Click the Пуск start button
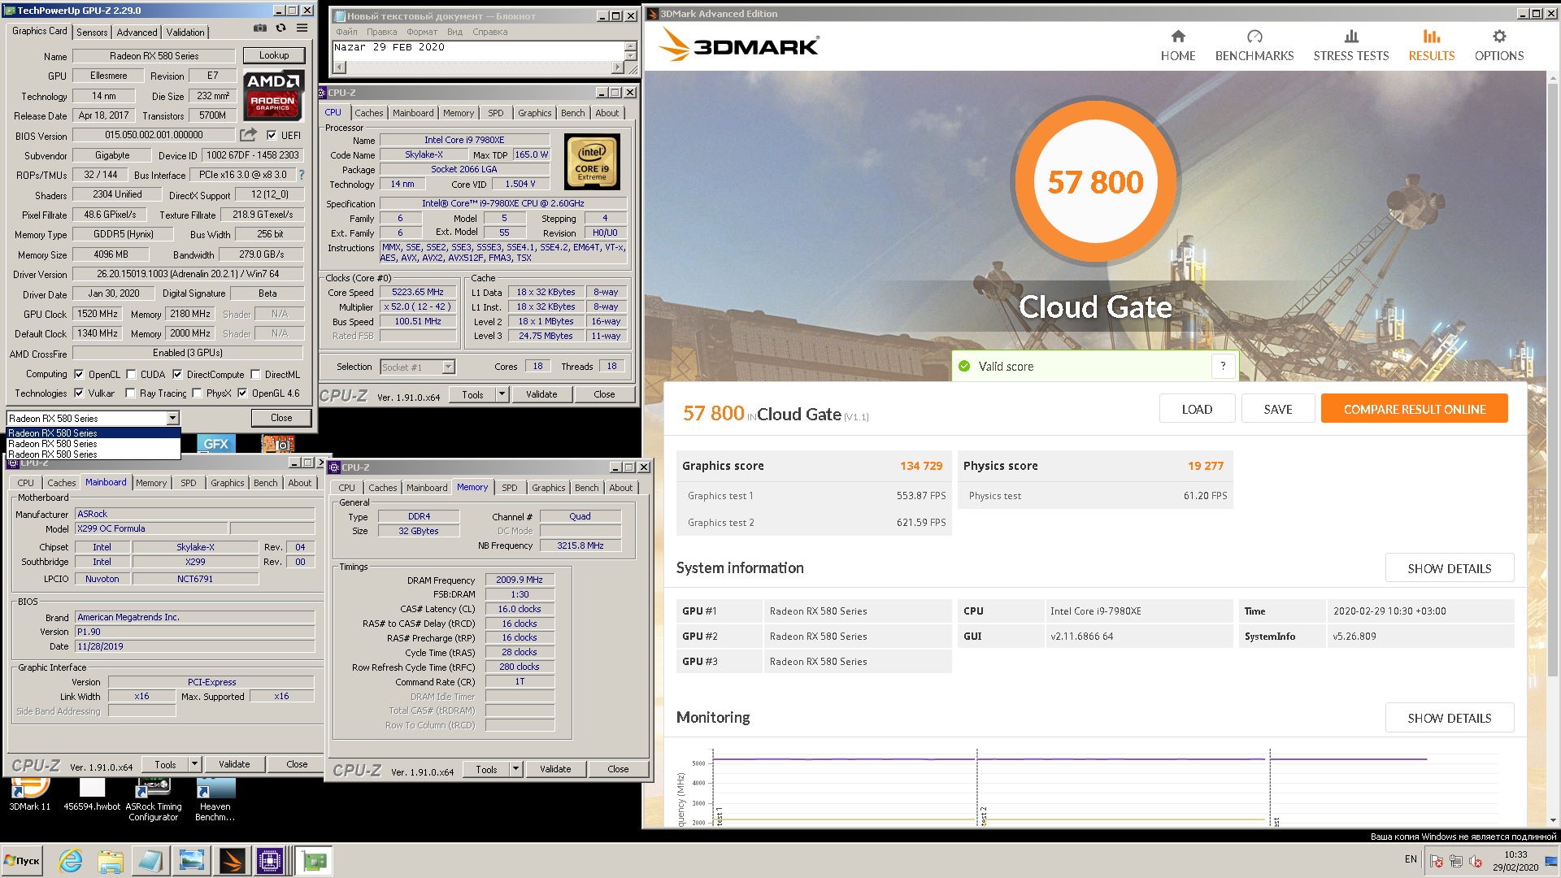The width and height of the screenshot is (1561, 878). tap(23, 861)
